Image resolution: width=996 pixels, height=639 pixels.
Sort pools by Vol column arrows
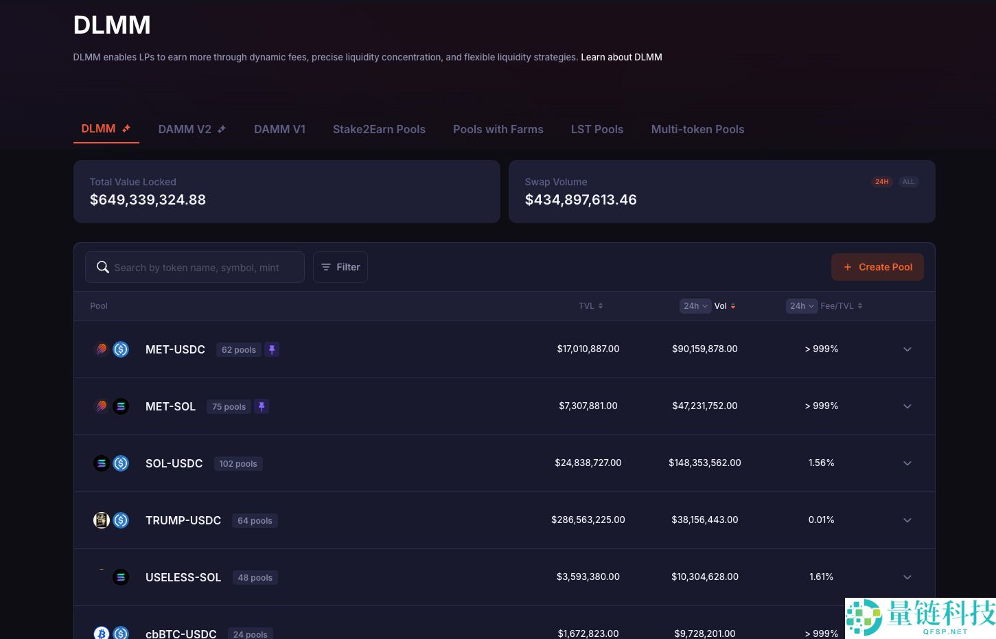pos(733,306)
